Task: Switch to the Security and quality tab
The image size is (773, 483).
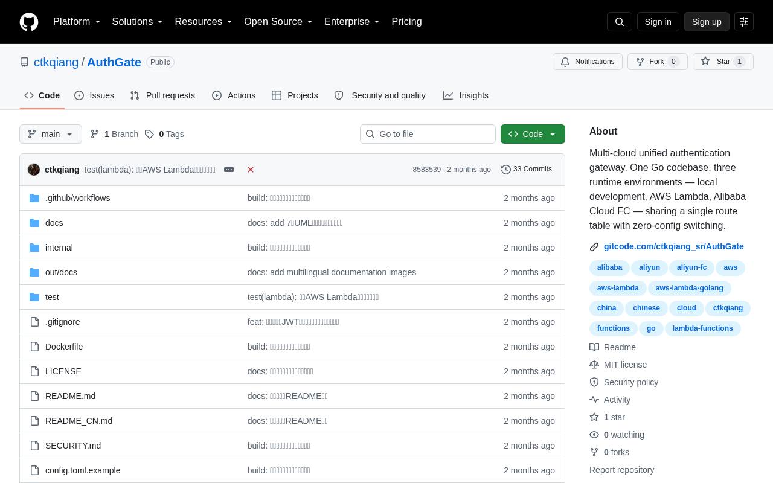Action: [x=380, y=95]
